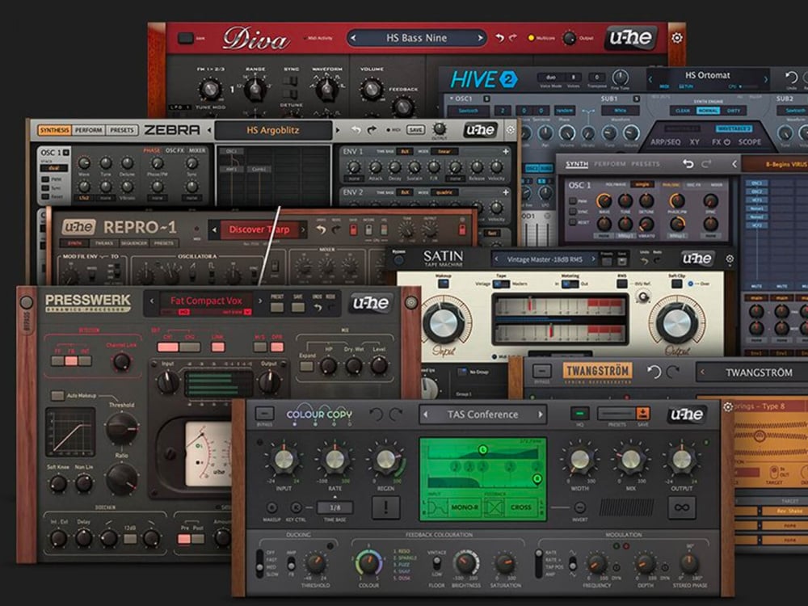The image size is (808, 606).
Task: Click Colour Copy undo icon
Action: [x=377, y=414]
